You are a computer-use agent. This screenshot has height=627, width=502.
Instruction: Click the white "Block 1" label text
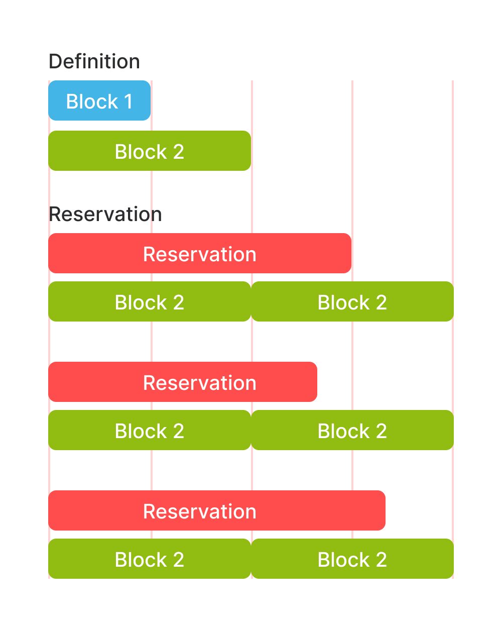click(x=99, y=101)
